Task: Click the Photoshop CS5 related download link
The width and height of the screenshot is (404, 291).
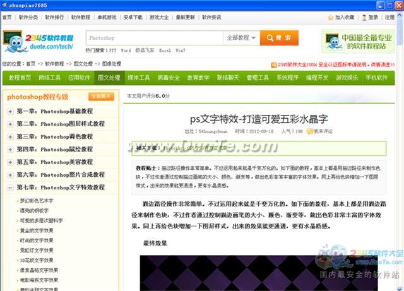Action: [196, 150]
